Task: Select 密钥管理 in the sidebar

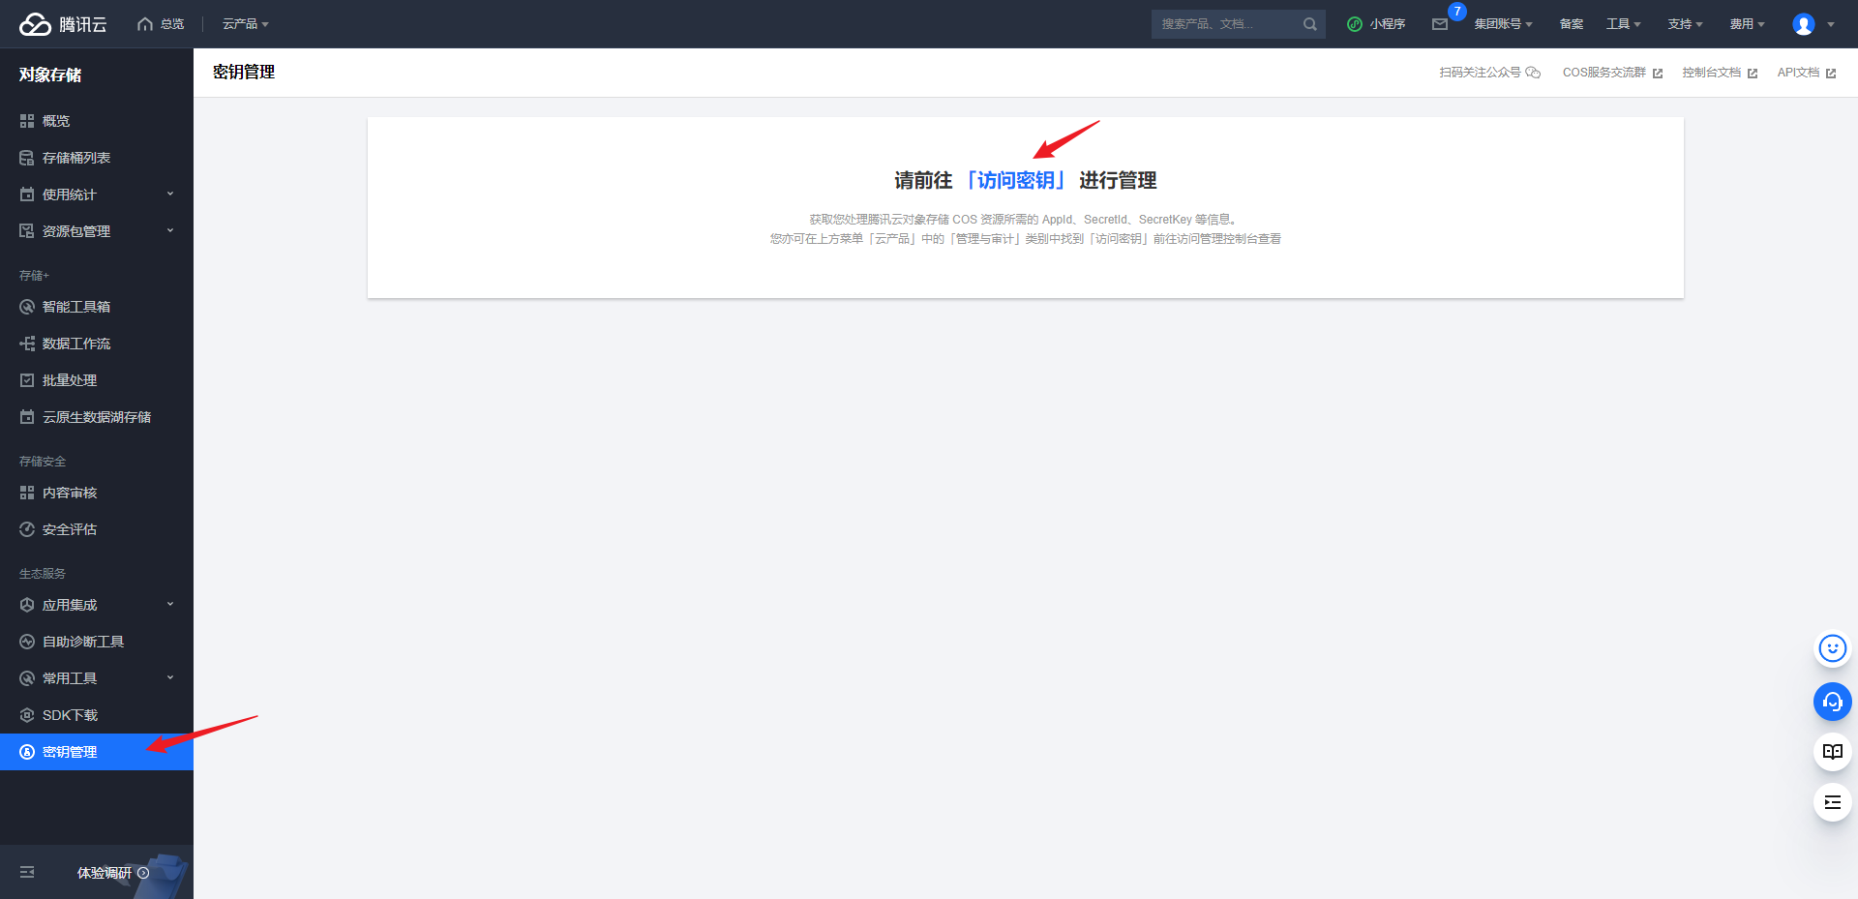Action: point(97,752)
